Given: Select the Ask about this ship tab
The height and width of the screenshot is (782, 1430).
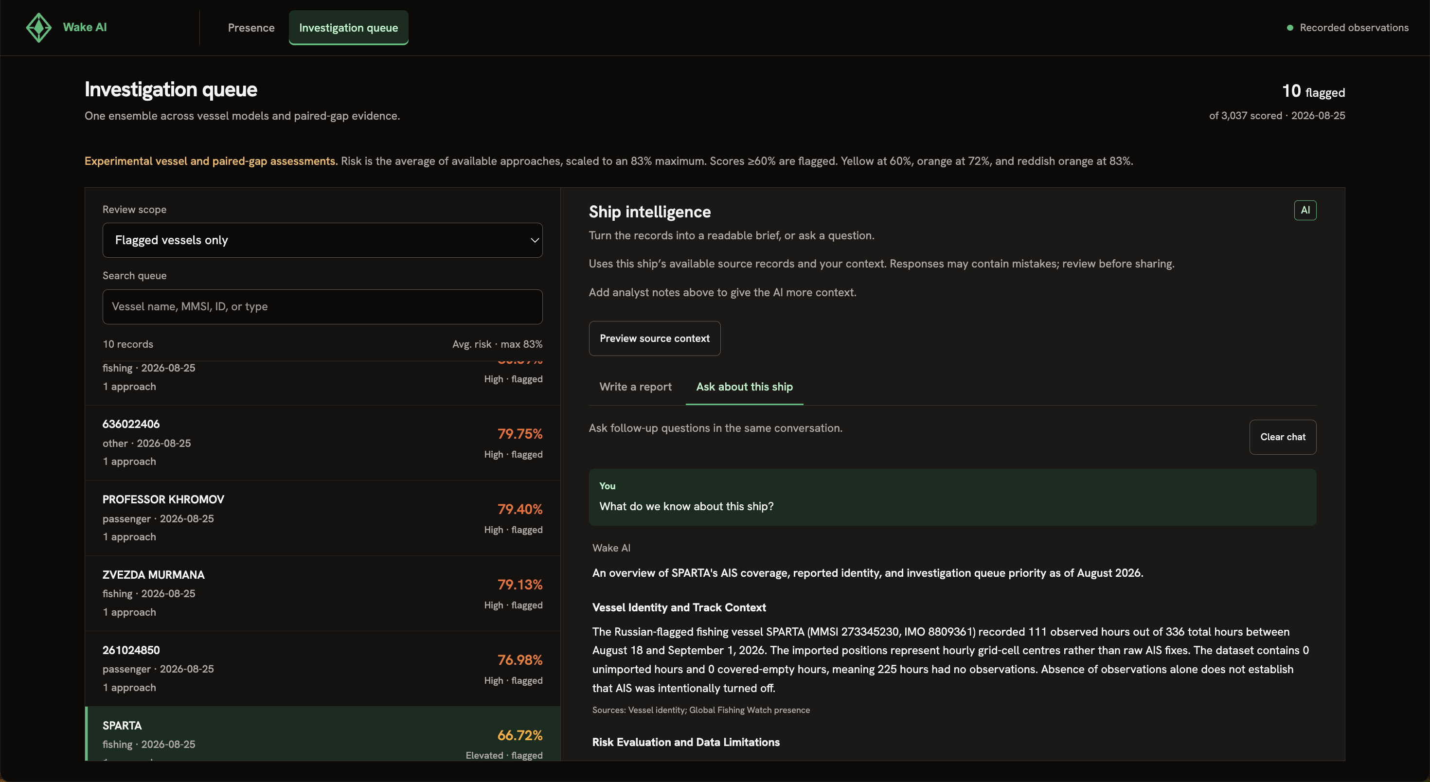Looking at the screenshot, I should pyautogui.click(x=744, y=387).
